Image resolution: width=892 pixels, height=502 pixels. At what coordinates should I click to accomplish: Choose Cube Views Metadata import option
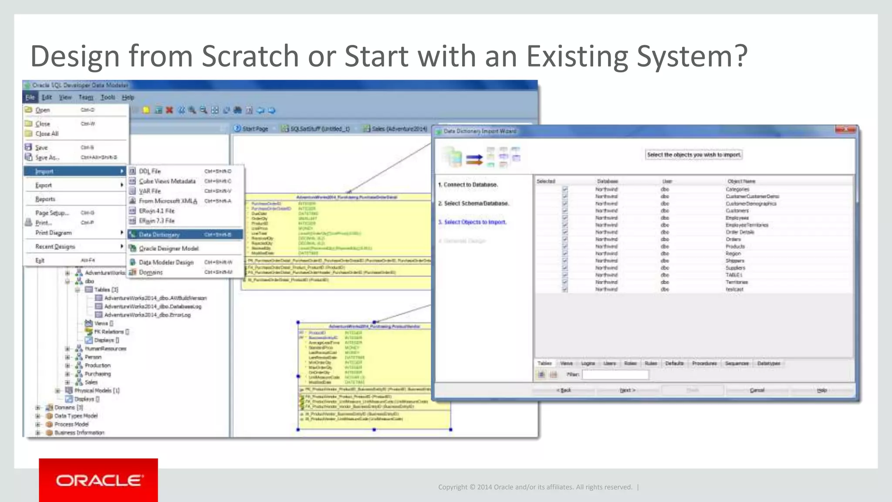[x=185, y=181]
